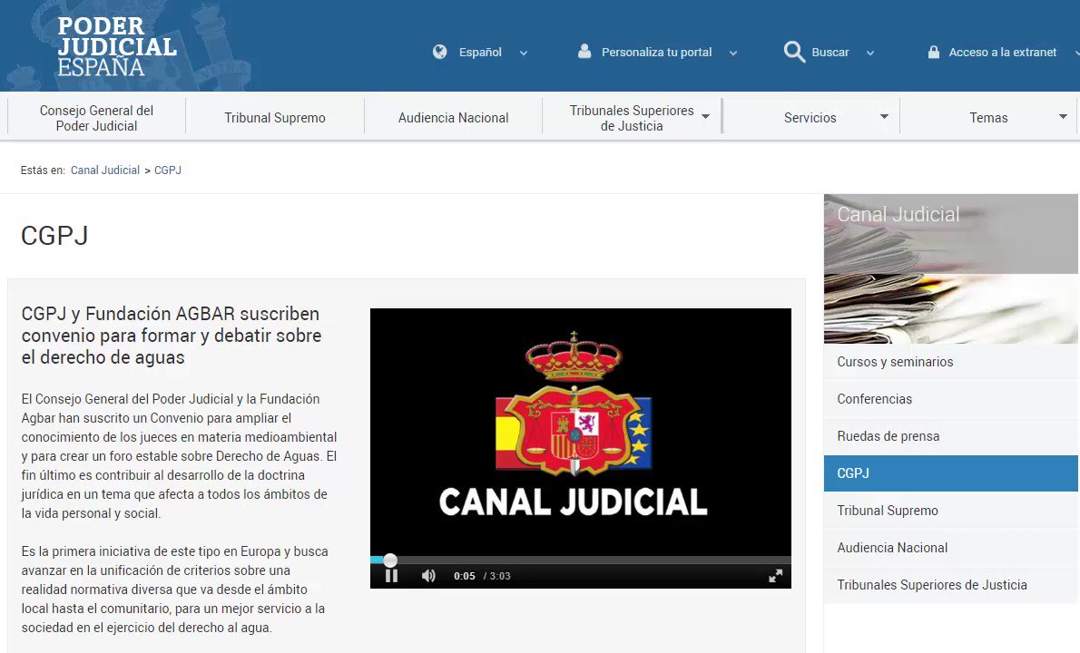Click the CGPJ page heading
This screenshot has width=1080, height=653.
click(54, 235)
